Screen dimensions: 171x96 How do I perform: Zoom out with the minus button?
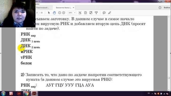point(60,13)
